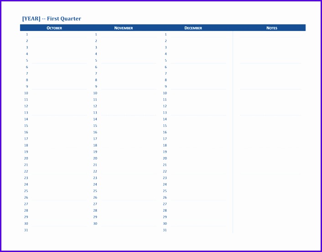Select day 27 in the October column
Image resolution: width=322 pixels, height=252 pixels.
[x=26, y=204]
